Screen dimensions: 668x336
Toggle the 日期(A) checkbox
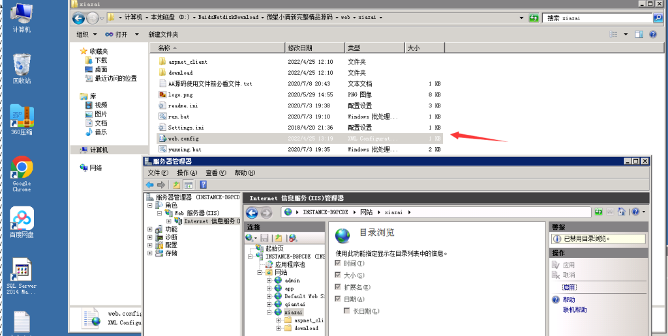[x=338, y=299]
